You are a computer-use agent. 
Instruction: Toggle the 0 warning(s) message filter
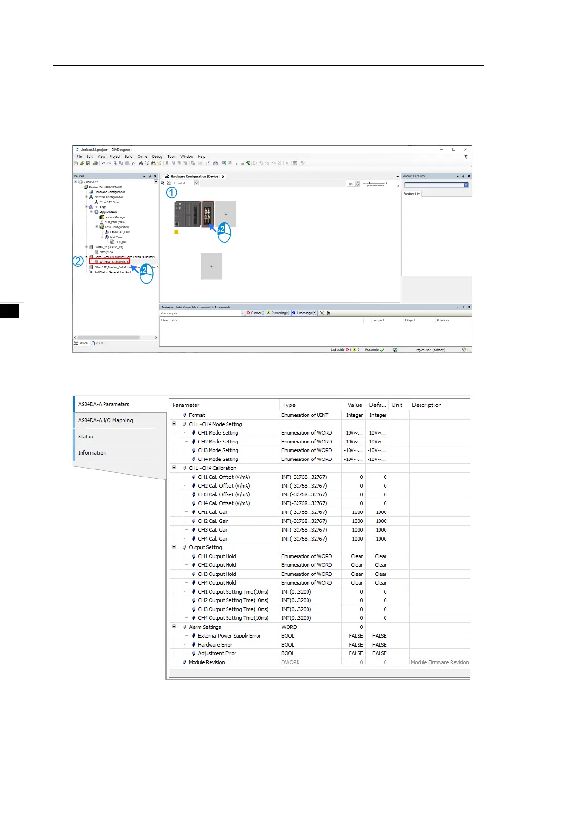click(279, 313)
